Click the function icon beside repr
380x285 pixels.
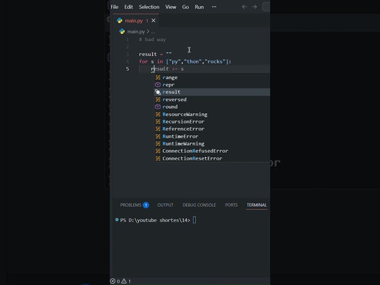pos(158,85)
